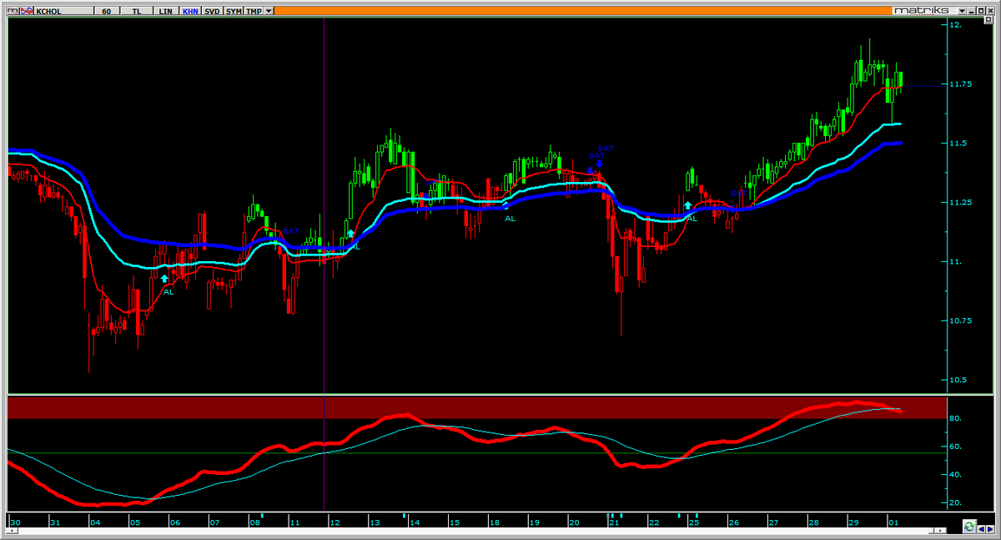This screenshot has height=540, width=1001.
Task: Click the SAT sell arrow near date 21
Action: point(599,164)
